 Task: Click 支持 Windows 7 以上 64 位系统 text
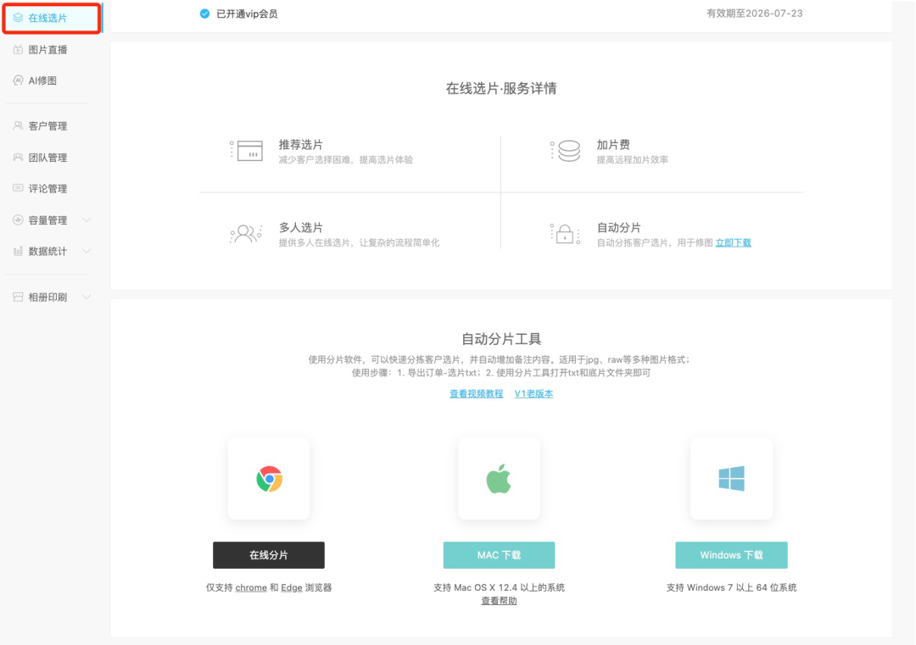pos(731,587)
